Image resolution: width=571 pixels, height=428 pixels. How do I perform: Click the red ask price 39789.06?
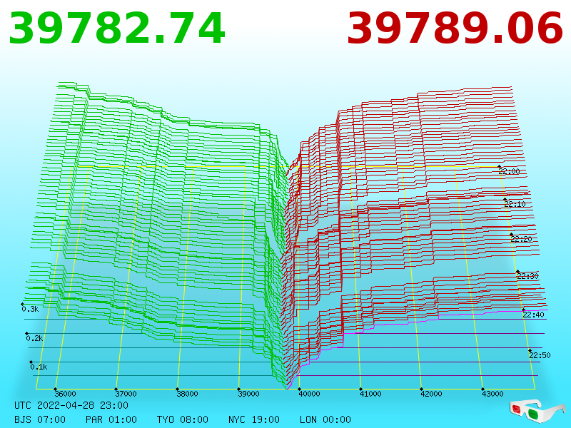coord(455,29)
